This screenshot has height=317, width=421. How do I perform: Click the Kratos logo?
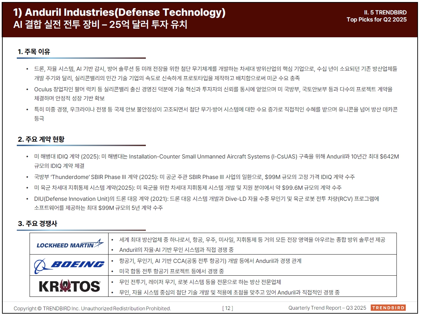click(70, 286)
